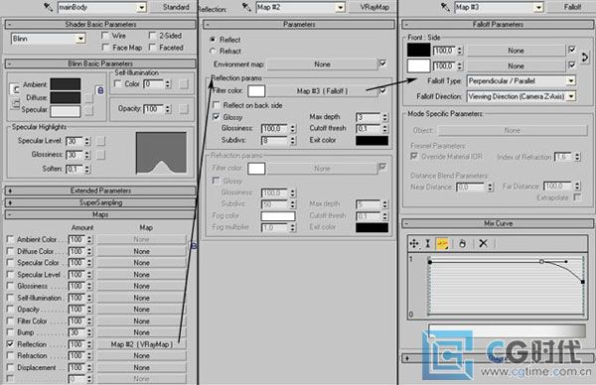Pick map eyedropper next to Map #2
596x385 pixels.
coord(246,7)
